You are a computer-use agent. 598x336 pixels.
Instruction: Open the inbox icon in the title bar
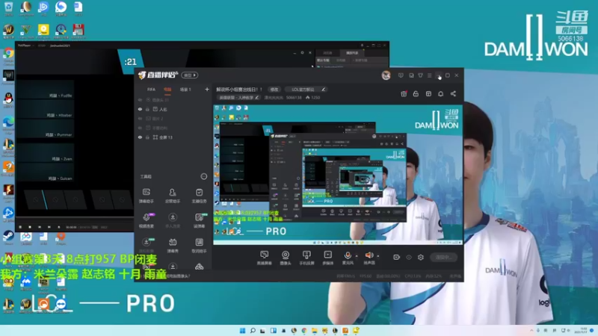click(411, 75)
